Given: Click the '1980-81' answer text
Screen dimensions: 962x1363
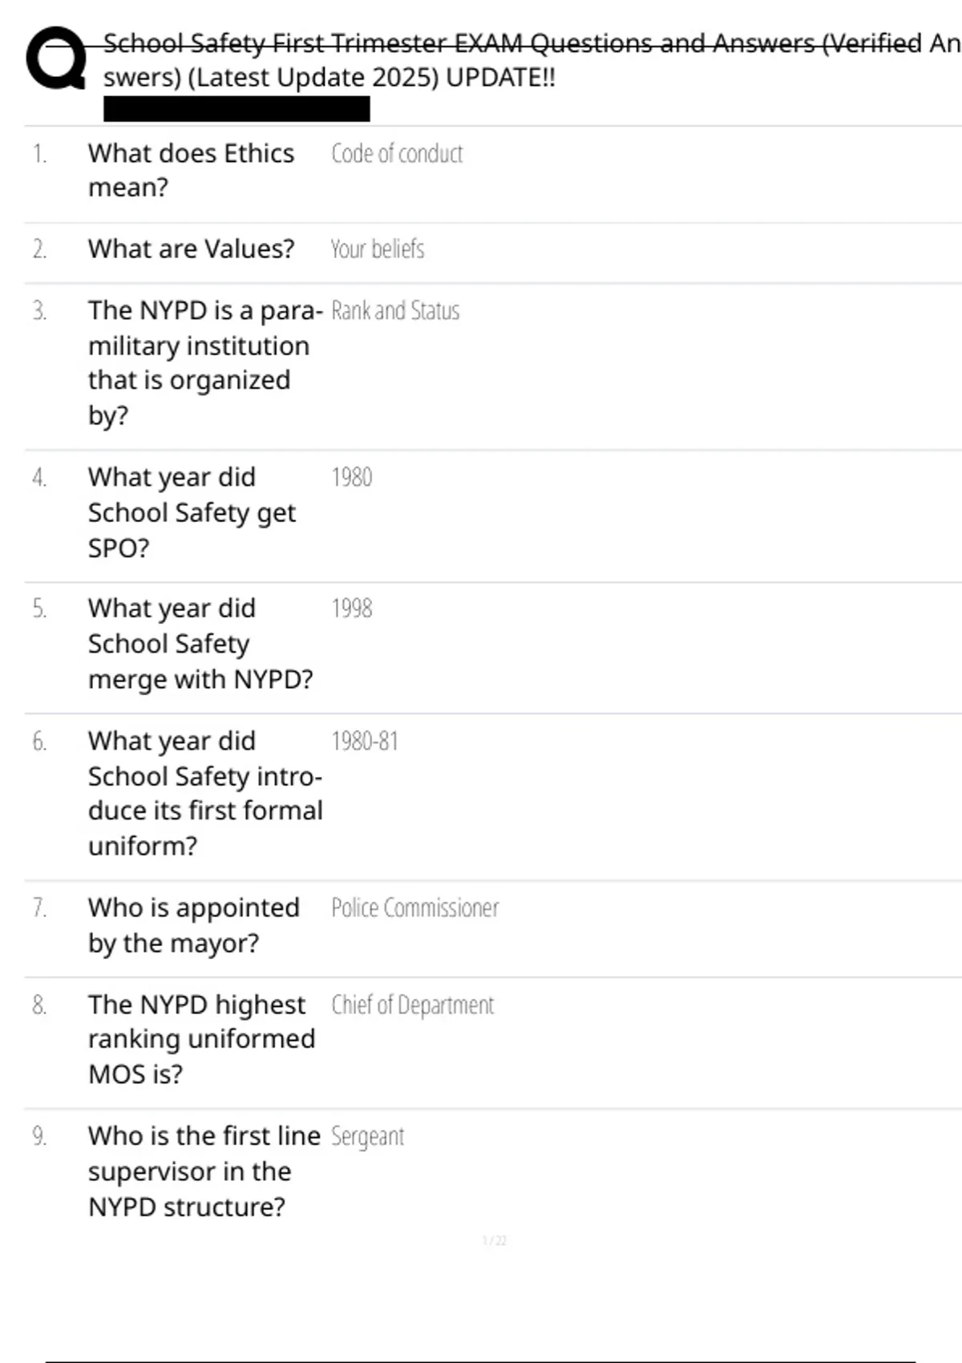Looking at the screenshot, I should coord(365,741).
